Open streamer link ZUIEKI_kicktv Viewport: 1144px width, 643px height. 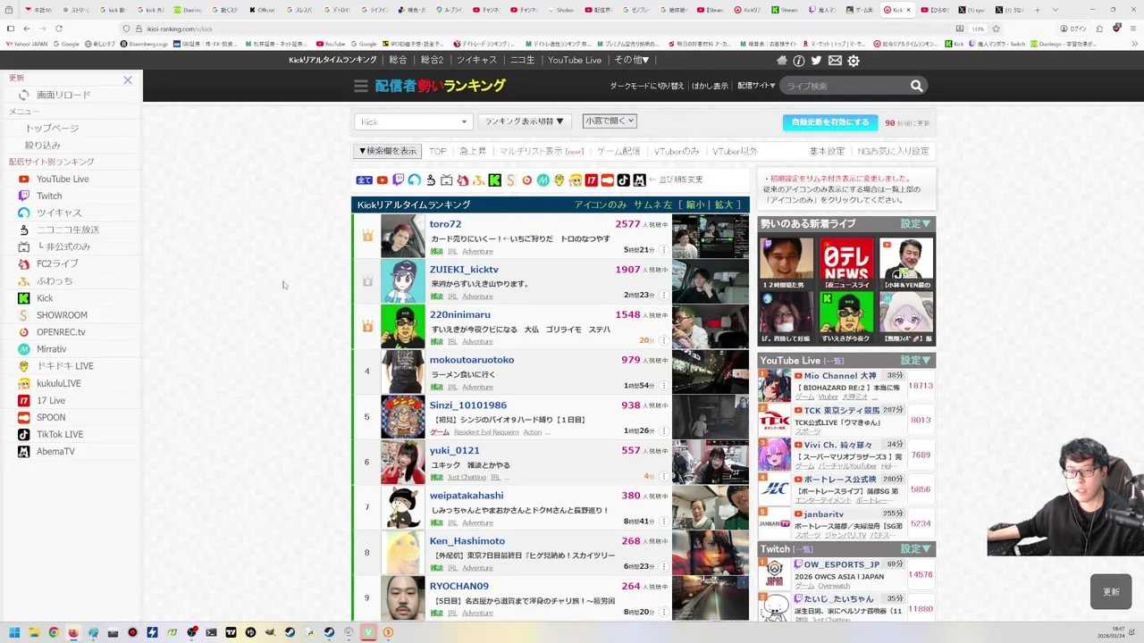(x=464, y=270)
